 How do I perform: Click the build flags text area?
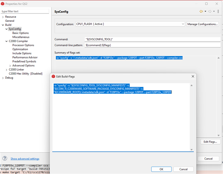[121, 117]
